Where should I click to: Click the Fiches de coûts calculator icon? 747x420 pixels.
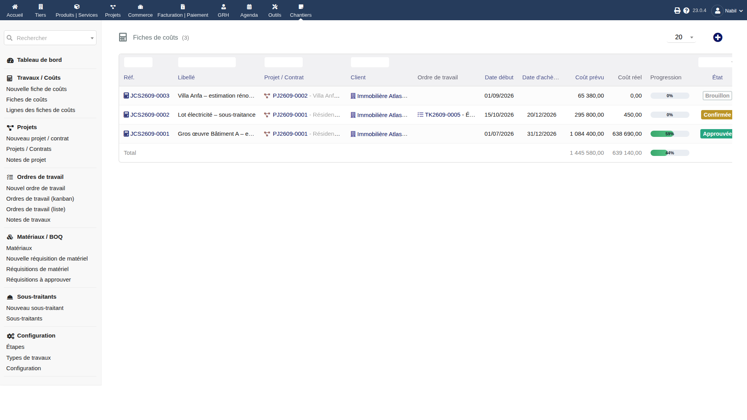click(x=123, y=37)
